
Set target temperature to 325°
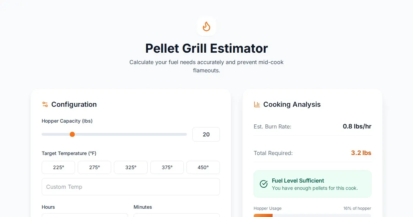[131, 167]
